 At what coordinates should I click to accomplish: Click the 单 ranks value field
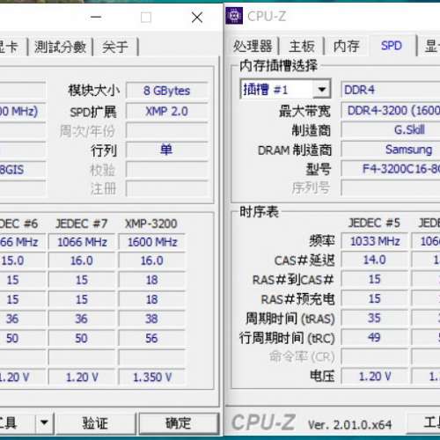click(167, 150)
